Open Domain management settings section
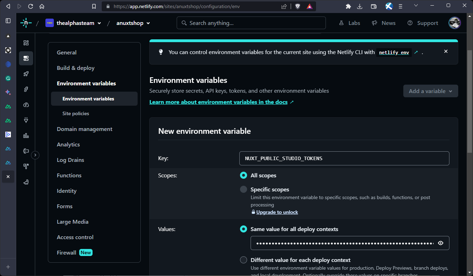The image size is (473, 276). point(84,129)
